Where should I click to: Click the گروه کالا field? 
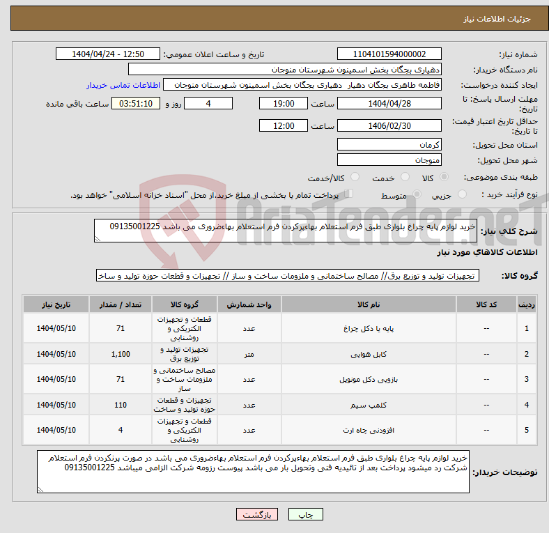coord(288,276)
